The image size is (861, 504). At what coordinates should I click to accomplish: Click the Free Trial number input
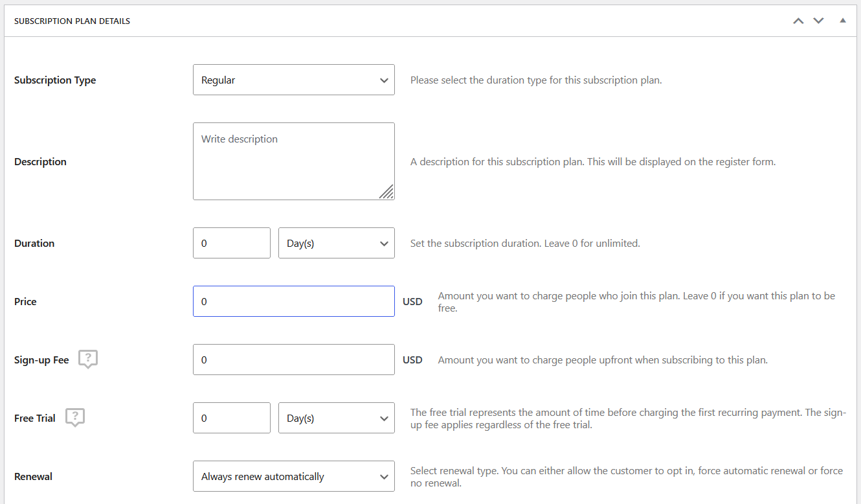coord(231,418)
